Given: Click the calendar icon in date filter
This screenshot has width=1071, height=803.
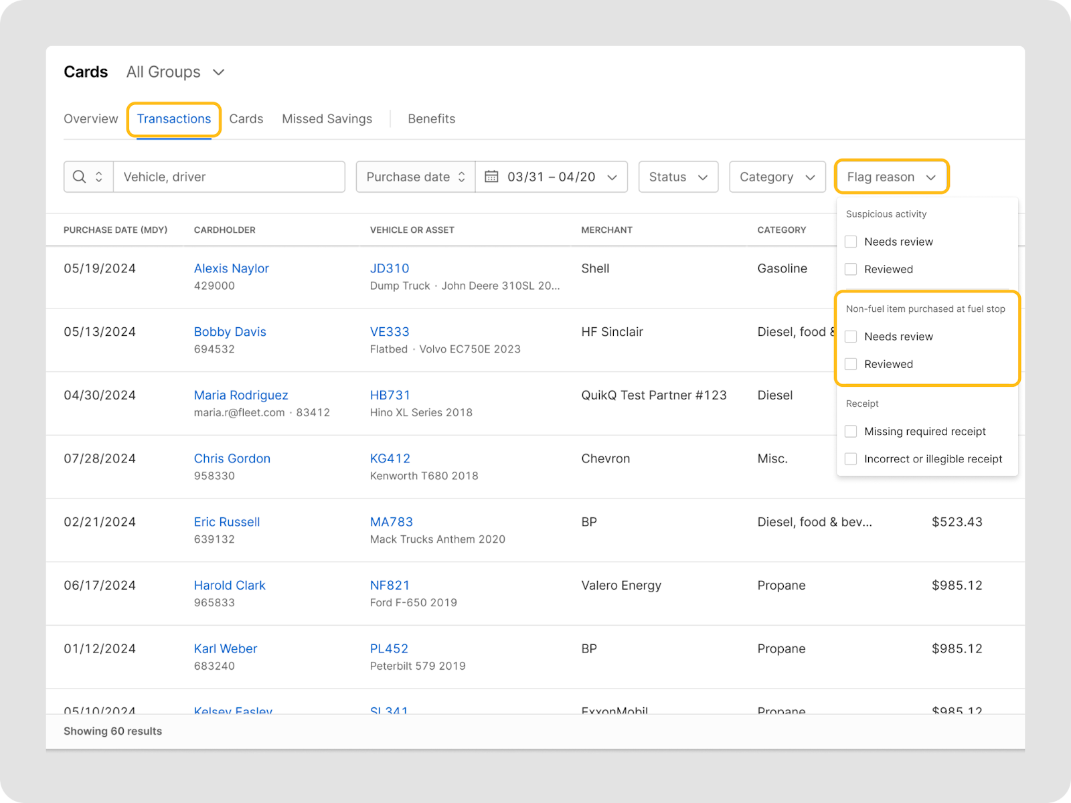Looking at the screenshot, I should tap(491, 177).
